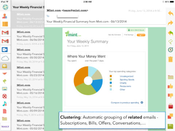Open the contacts person icon in sidebar
This screenshot has height=131, width=175.
click(x=5, y=16)
